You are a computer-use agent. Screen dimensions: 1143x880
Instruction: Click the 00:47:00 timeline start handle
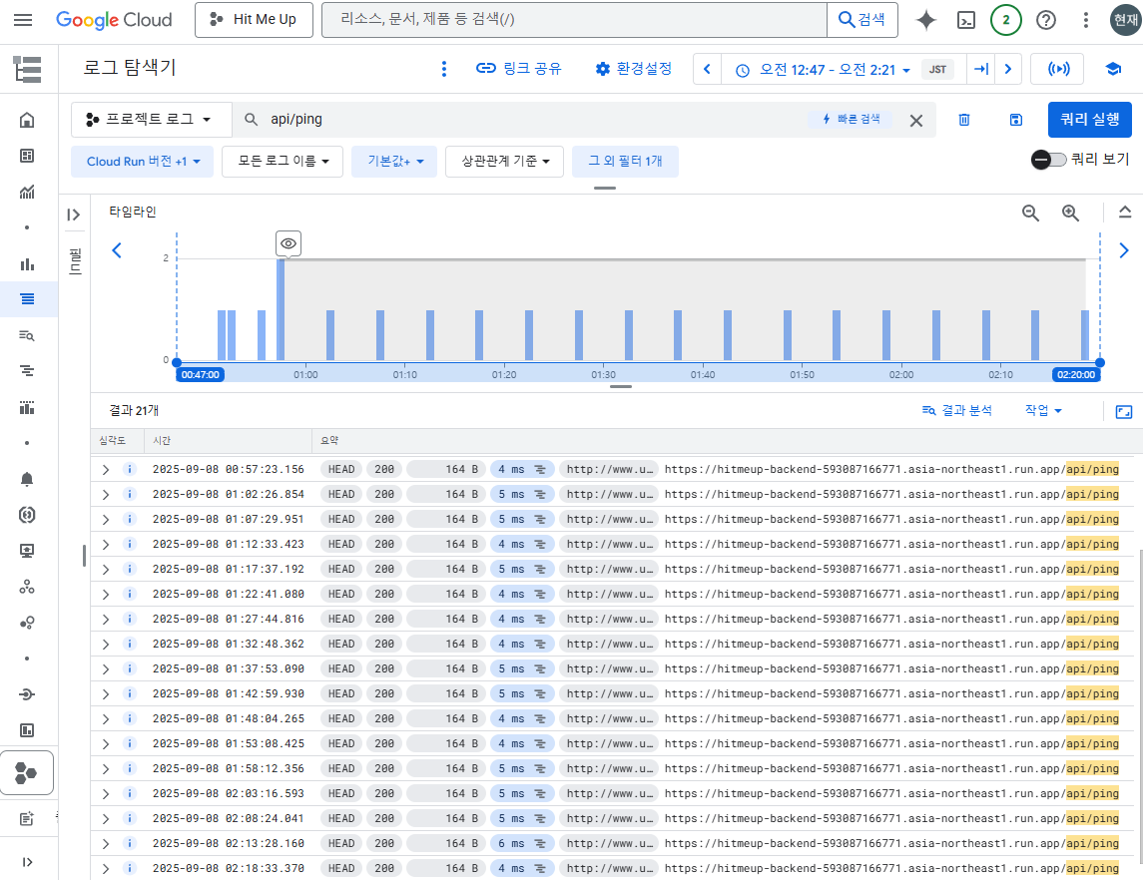point(200,374)
